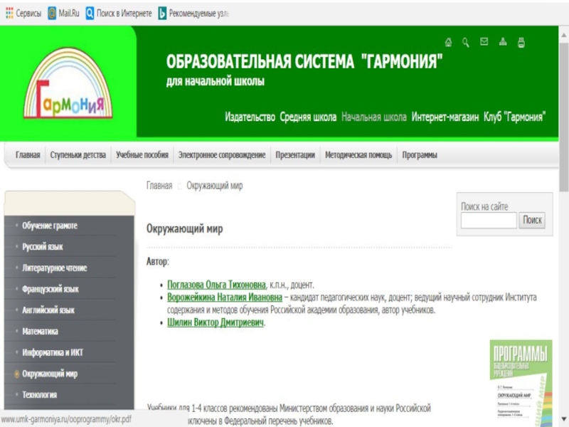569x427 pixels.
Task: Open Французский язык in sidebar
Action: point(50,289)
